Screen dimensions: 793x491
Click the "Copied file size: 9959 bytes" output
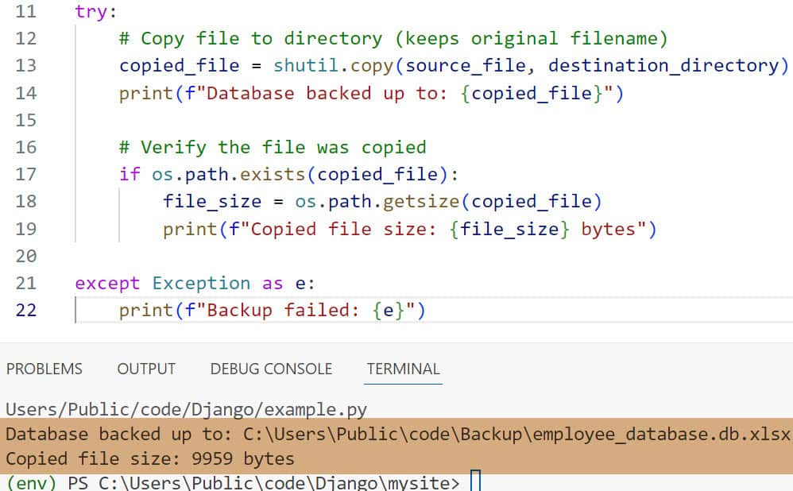(149, 458)
